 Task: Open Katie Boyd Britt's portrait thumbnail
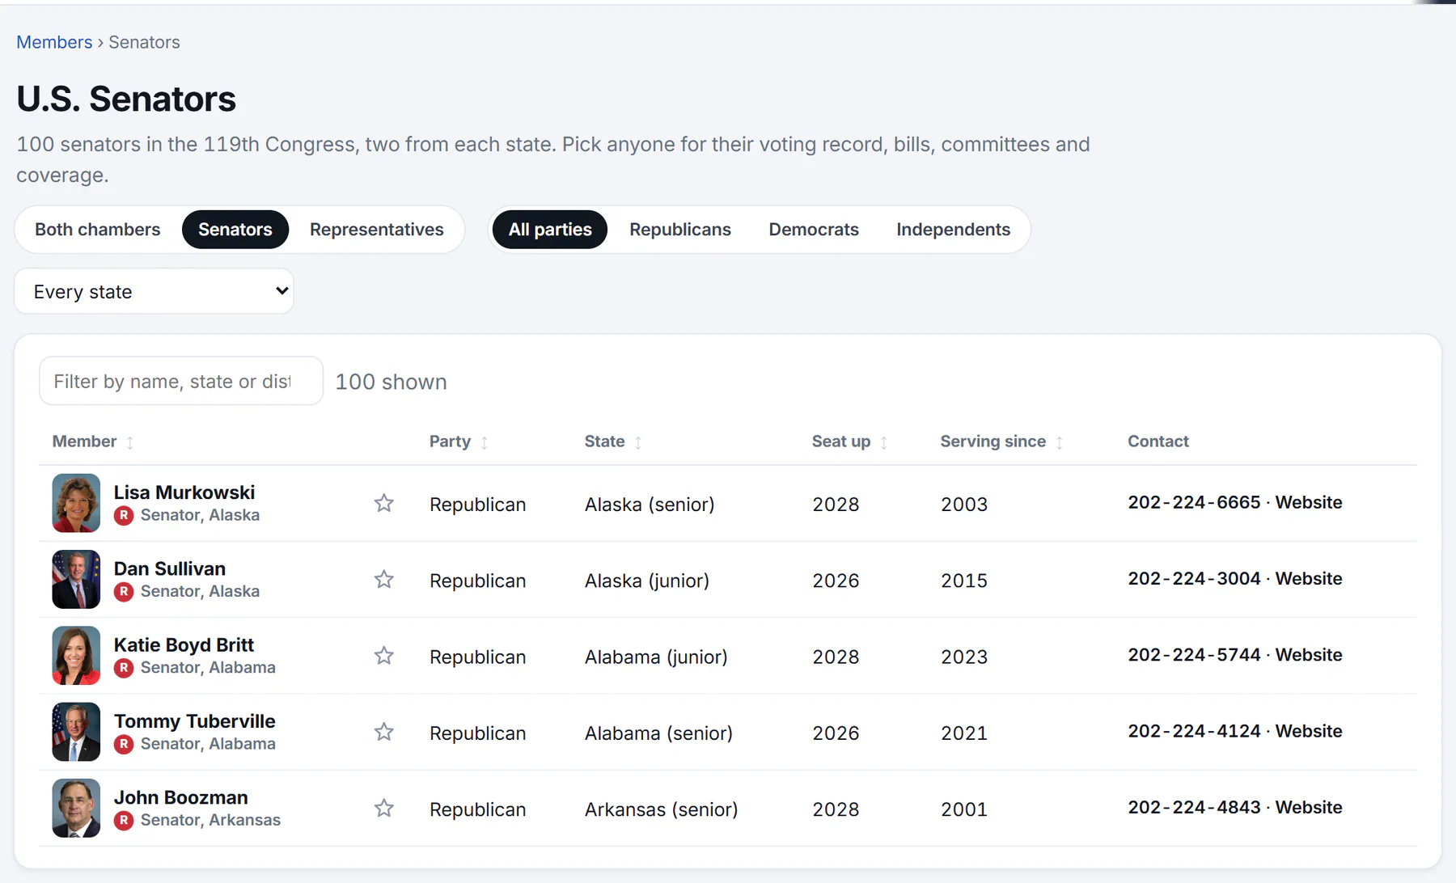(76, 655)
